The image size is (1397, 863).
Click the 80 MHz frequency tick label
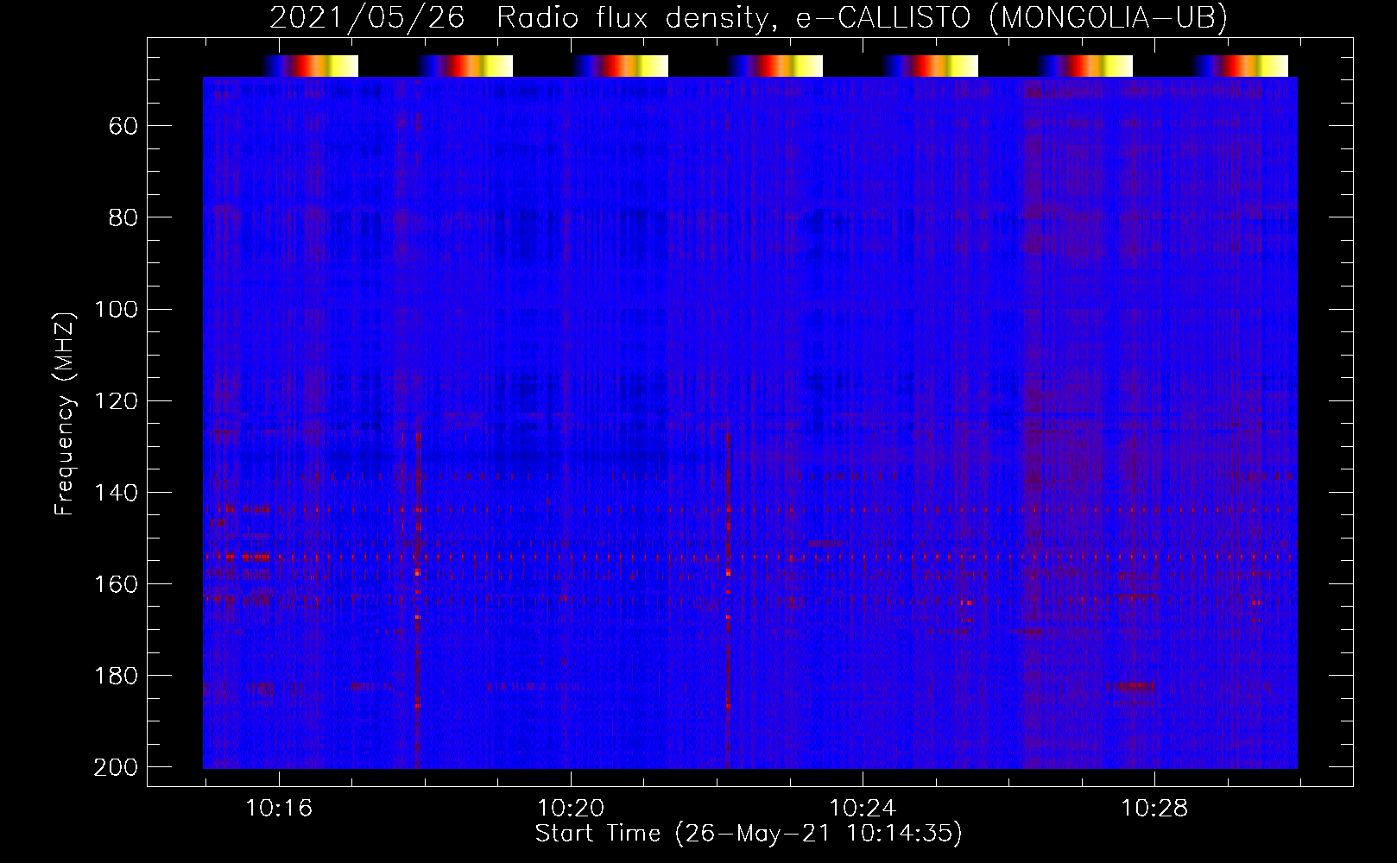point(123,217)
